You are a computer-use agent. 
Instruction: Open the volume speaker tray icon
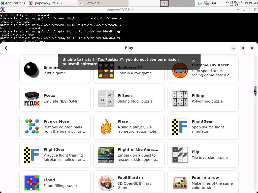coord(214,3)
